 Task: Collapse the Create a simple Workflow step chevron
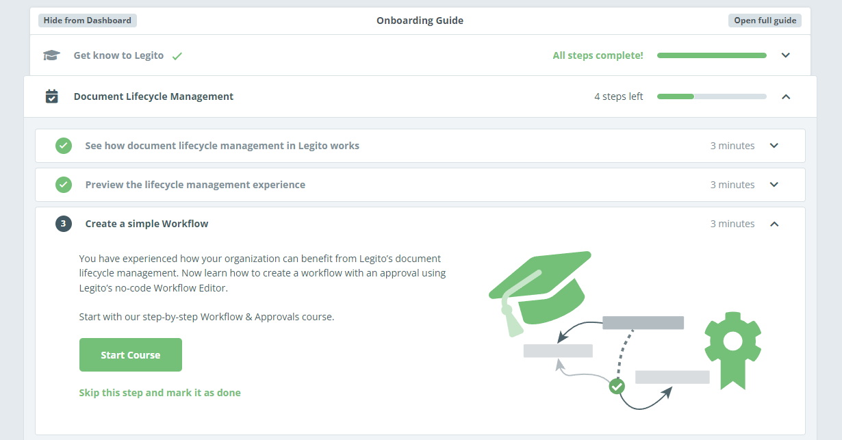774,224
